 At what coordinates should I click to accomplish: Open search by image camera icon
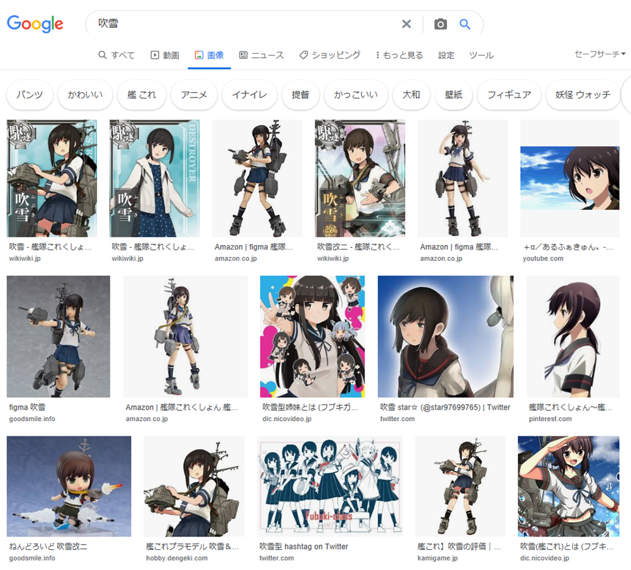440,24
